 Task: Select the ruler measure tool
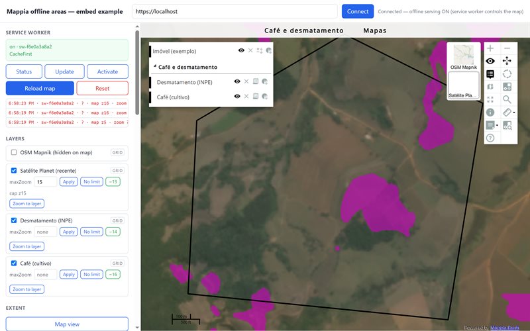click(507, 112)
